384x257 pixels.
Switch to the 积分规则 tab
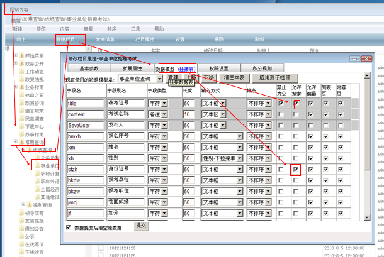tap(263, 68)
